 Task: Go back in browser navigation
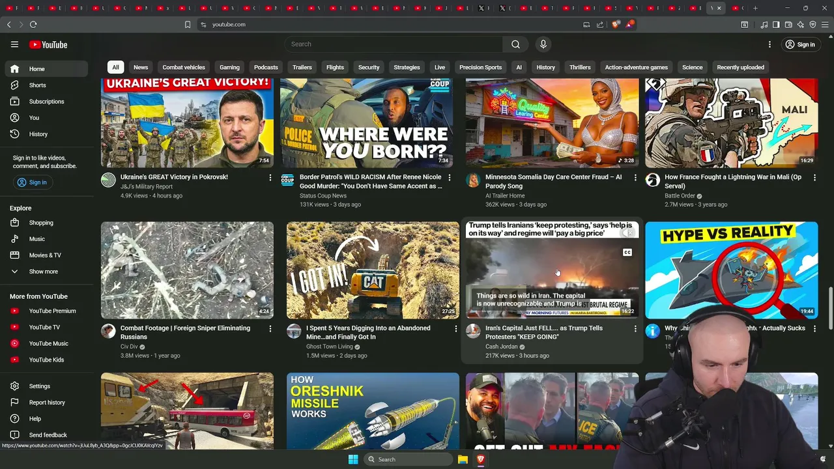(9, 24)
